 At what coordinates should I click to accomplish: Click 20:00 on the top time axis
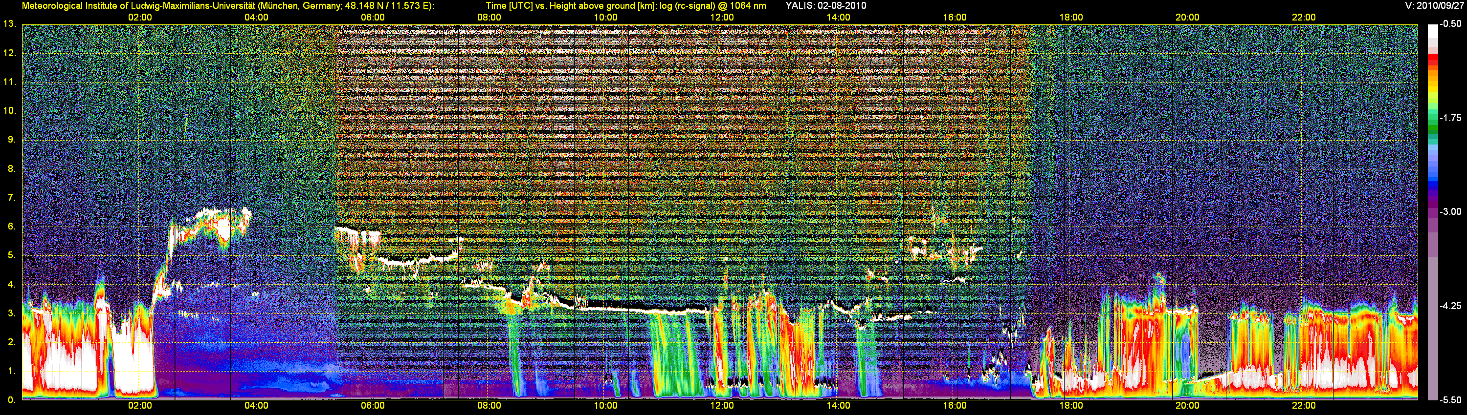1187,17
